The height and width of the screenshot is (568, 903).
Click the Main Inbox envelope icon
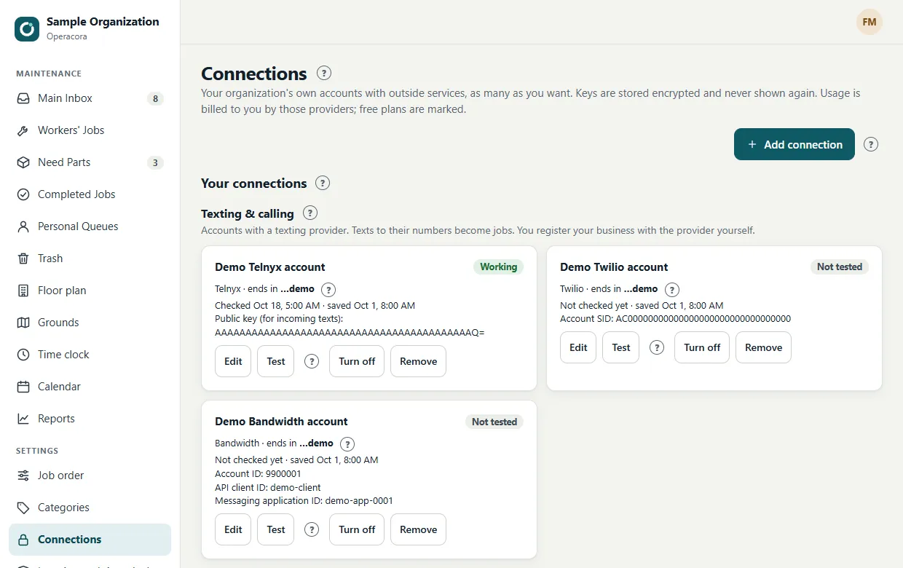point(23,98)
